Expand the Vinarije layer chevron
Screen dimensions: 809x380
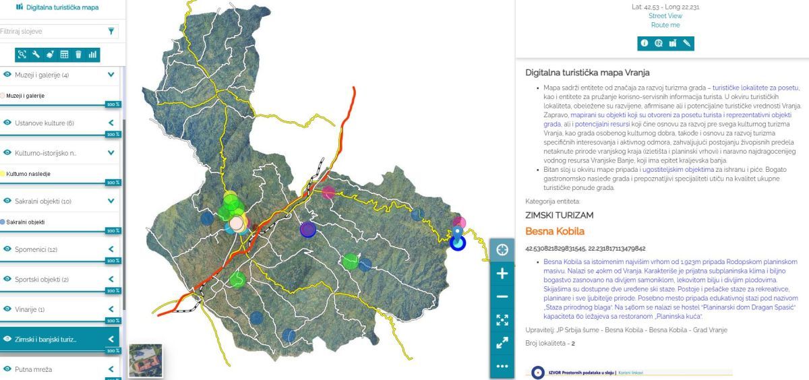click(111, 309)
